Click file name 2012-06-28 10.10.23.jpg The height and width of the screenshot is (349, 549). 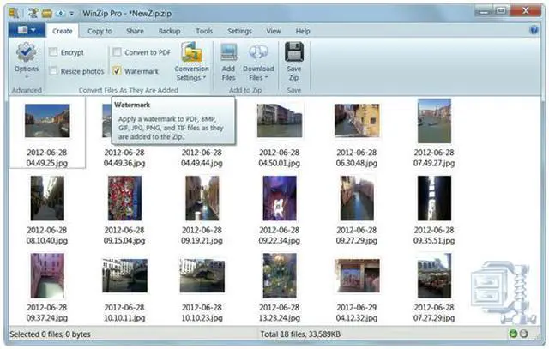(202, 313)
